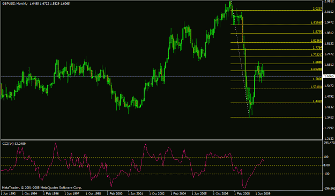Image resolution: width=335 pixels, height=196 pixels.
Task: Click the 1 Jun 2009 date label
Action: tap(263, 194)
